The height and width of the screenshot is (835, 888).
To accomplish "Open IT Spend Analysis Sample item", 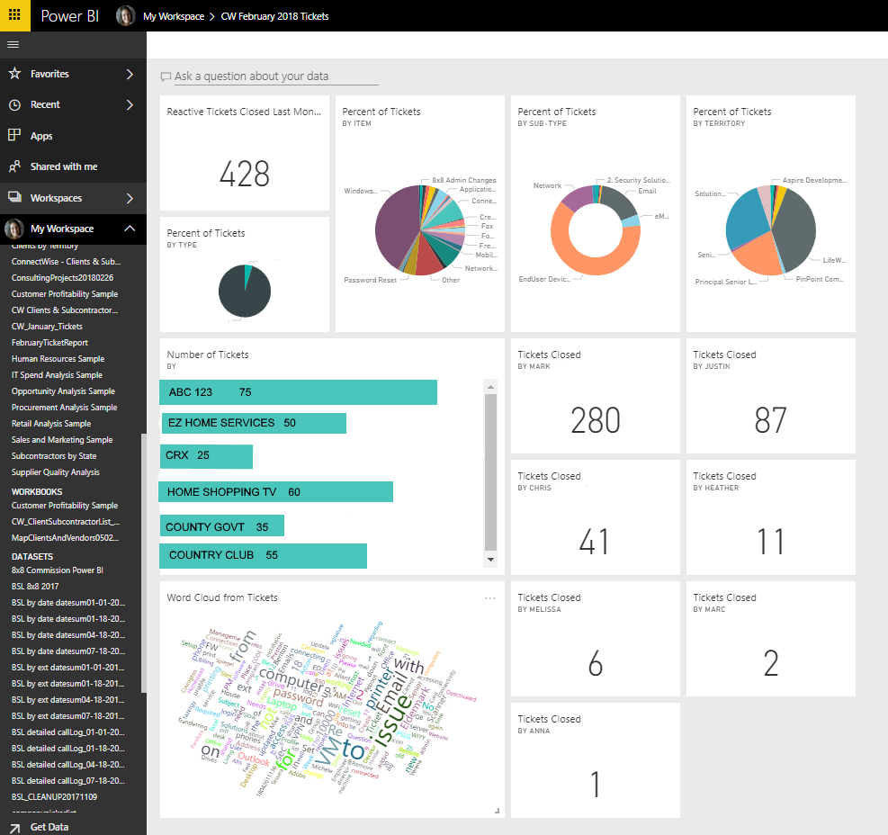I will [57, 375].
